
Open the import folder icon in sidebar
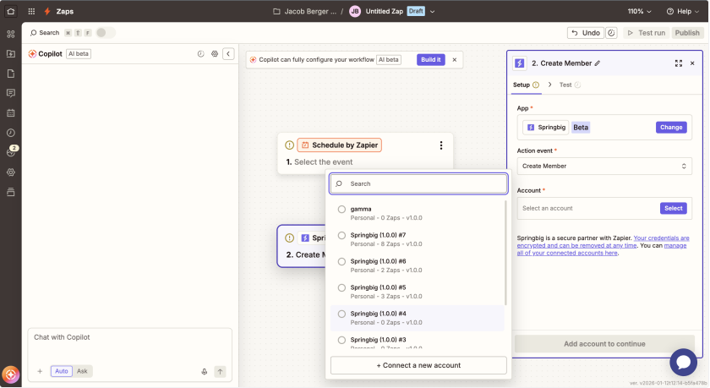(11, 54)
